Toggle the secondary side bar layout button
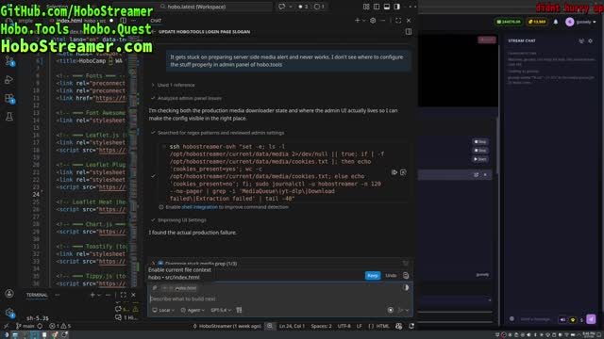Screen dimensions: 604x339 (x=396, y=7)
